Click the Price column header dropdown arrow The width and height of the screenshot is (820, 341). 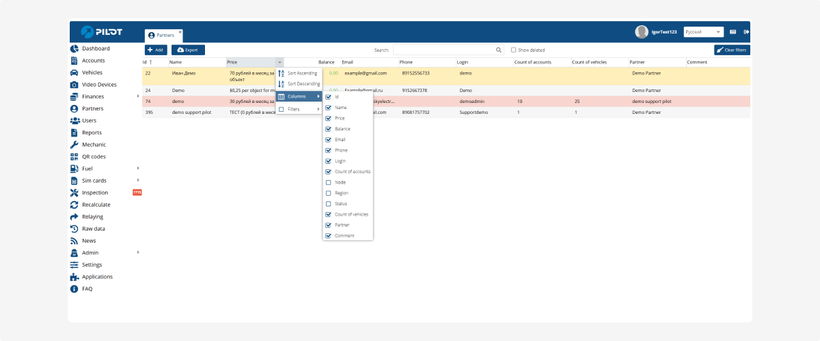tap(279, 63)
